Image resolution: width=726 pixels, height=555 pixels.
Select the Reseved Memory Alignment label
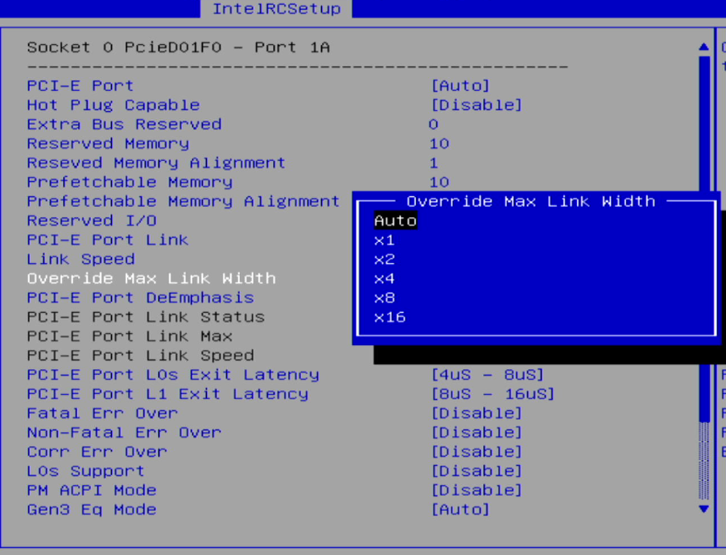[156, 163]
